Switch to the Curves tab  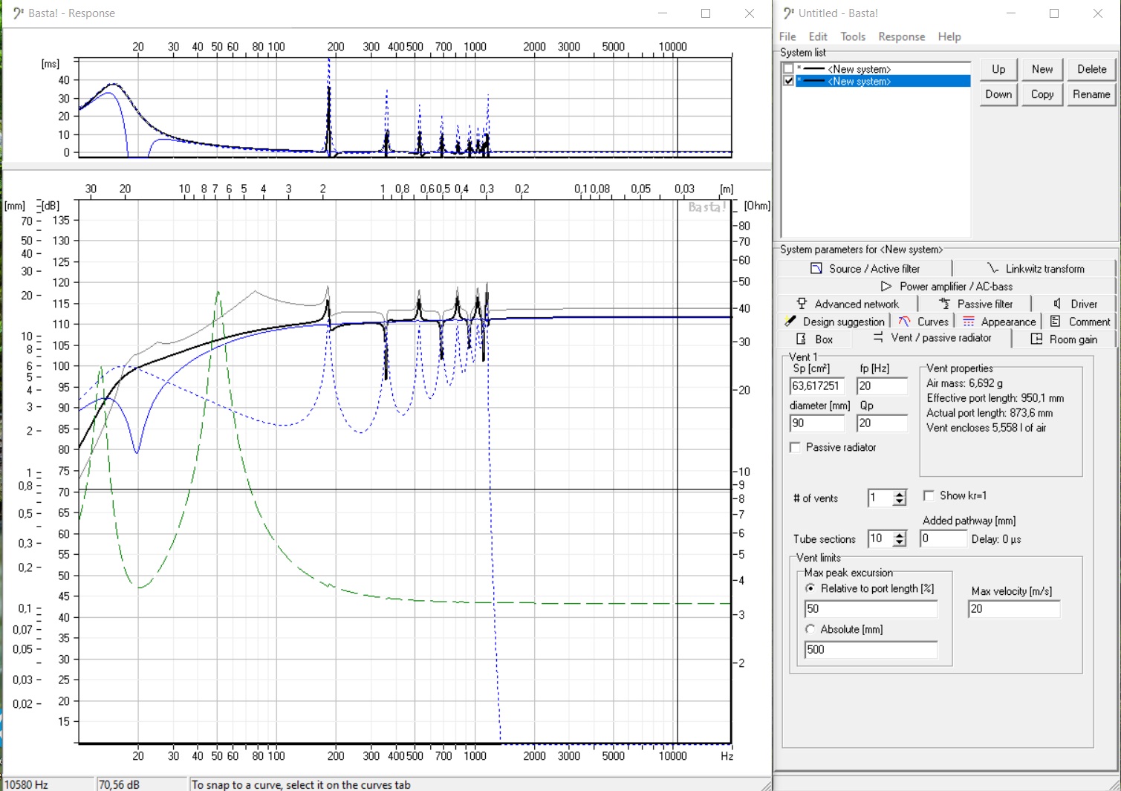pyautogui.click(x=923, y=322)
